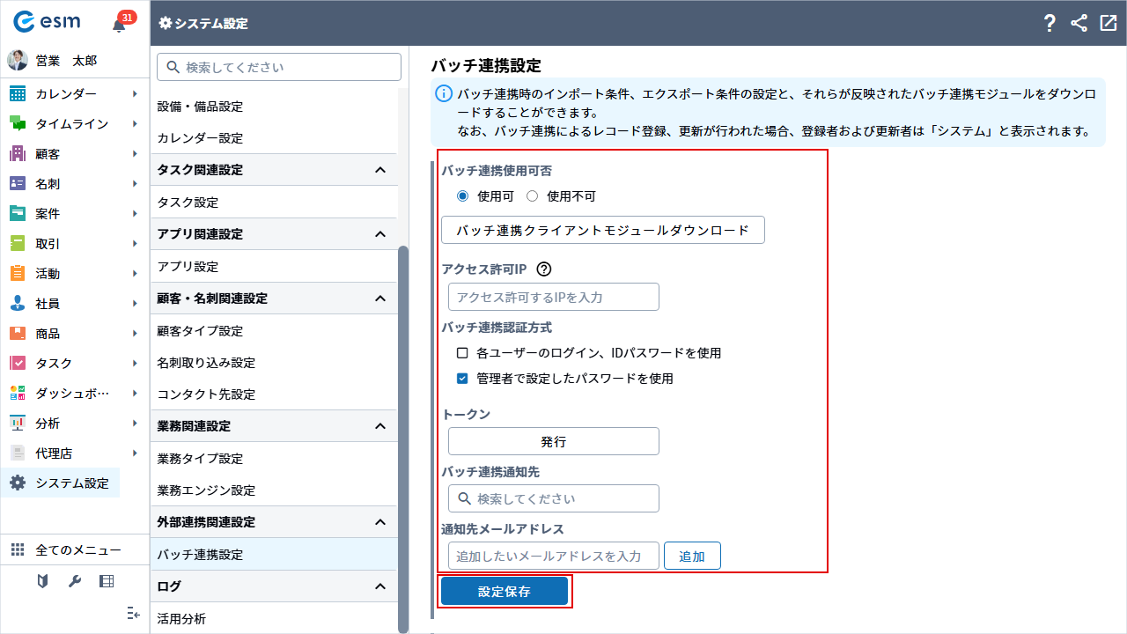Image resolution: width=1127 pixels, height=634 pixels.
Task: Click the film strip icon at bottom
Action: (x=107, y=581)
